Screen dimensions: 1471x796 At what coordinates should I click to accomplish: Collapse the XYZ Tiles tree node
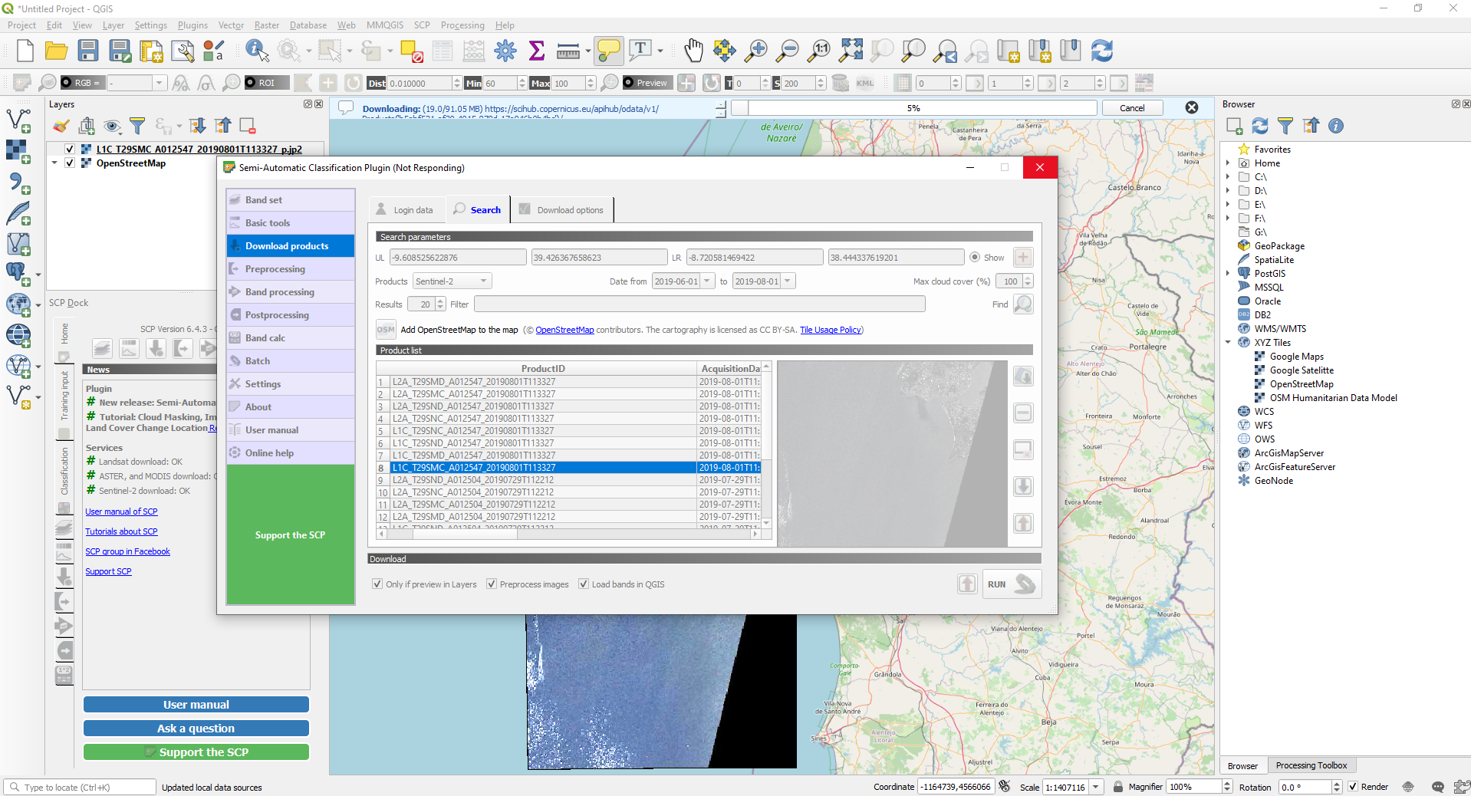pyautogui.click(x=1228, y=343)
